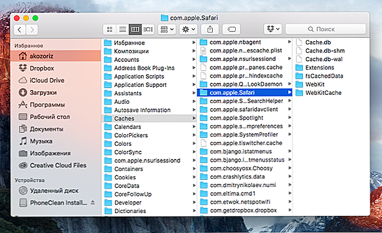Go back with the left arrow button
The height and width of the screenshot is (233, 382).
coord(20,29)
